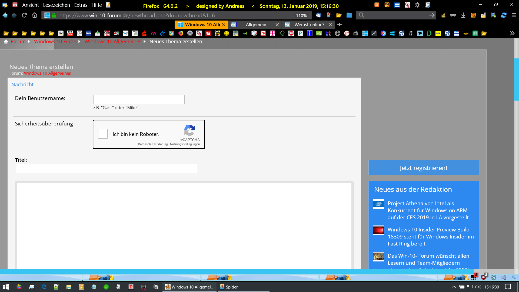Click the 'Jetzt registrieren!' button
Image resolution: width=519 pixels, height=292 pixels.
pos(423,168)
